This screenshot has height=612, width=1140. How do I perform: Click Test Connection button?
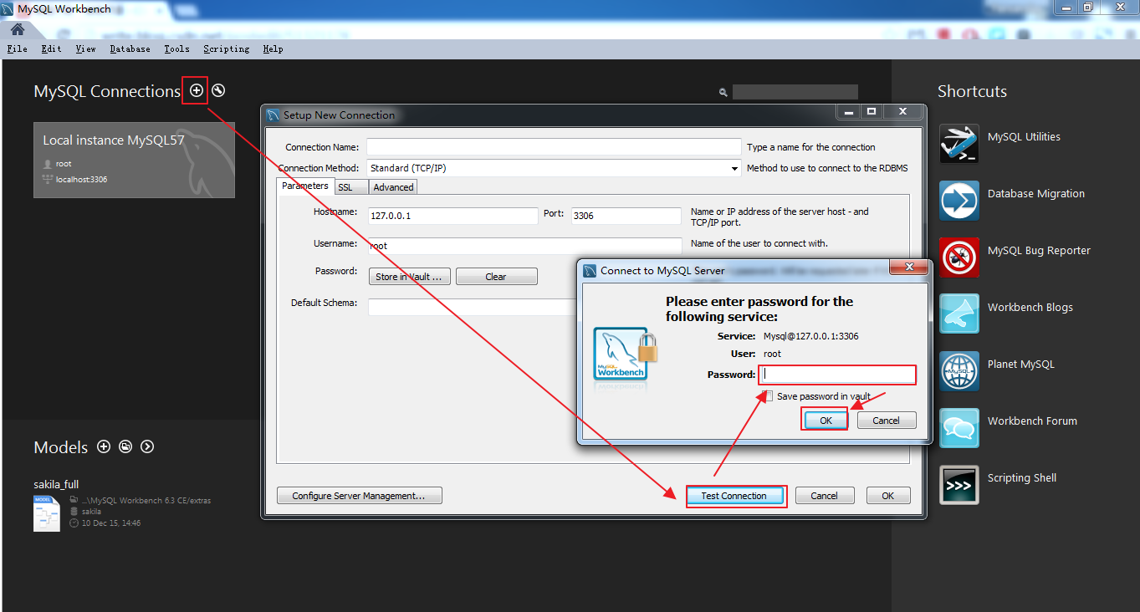[x=734, y=496]
